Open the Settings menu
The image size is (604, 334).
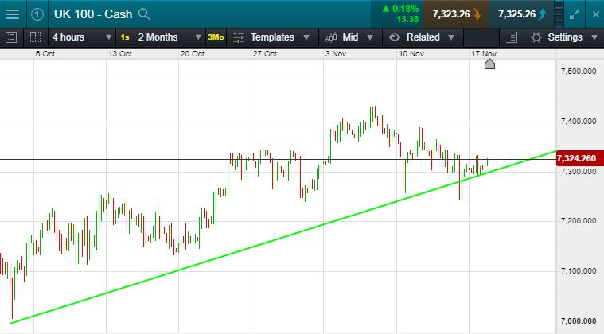tap(563, 37)
